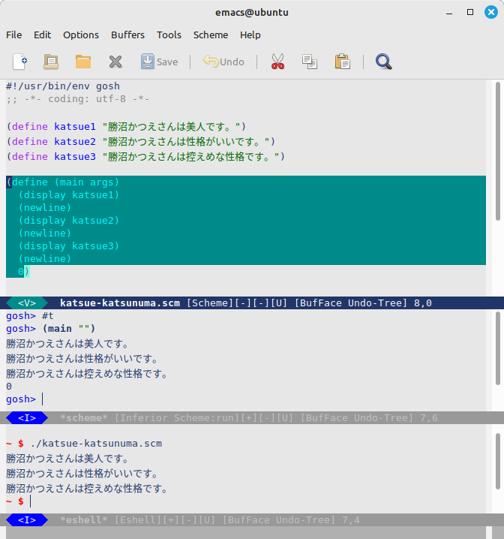Cut selection with scissors icon
The width and height of the screenshot is (504, 539).
tap(277, 62)
